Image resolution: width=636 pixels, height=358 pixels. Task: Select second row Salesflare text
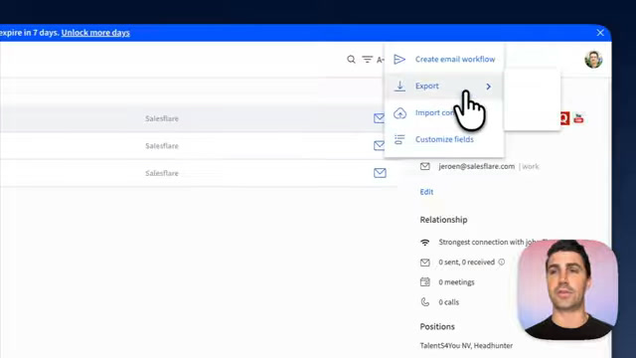[162, 146]
